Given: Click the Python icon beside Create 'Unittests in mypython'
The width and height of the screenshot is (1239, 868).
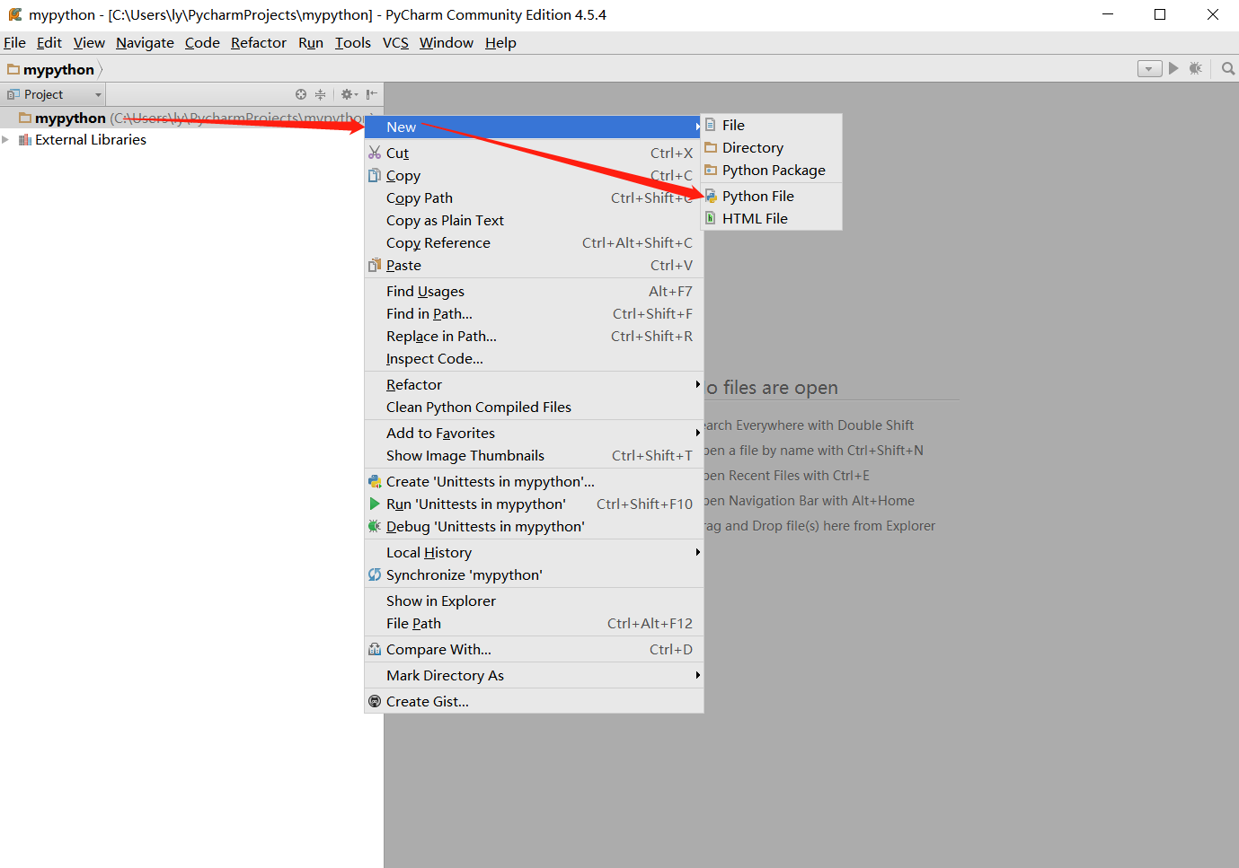Looking at the screenshot, I should tap(375, 481).
